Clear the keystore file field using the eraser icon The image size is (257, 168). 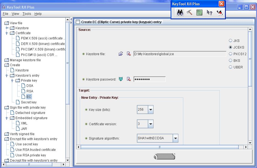(x=129, y=54)
